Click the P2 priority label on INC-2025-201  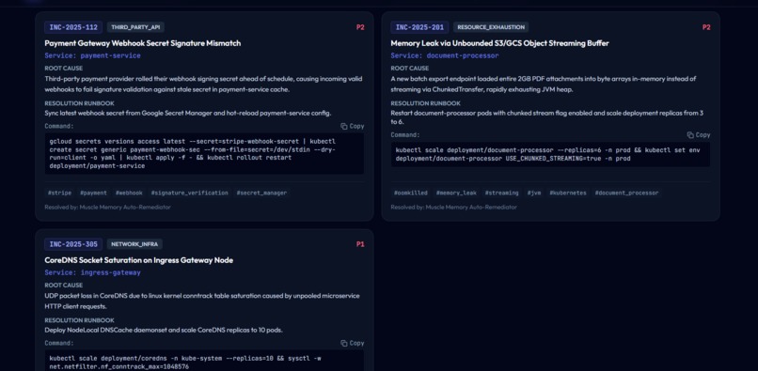[x=706, y=27]
